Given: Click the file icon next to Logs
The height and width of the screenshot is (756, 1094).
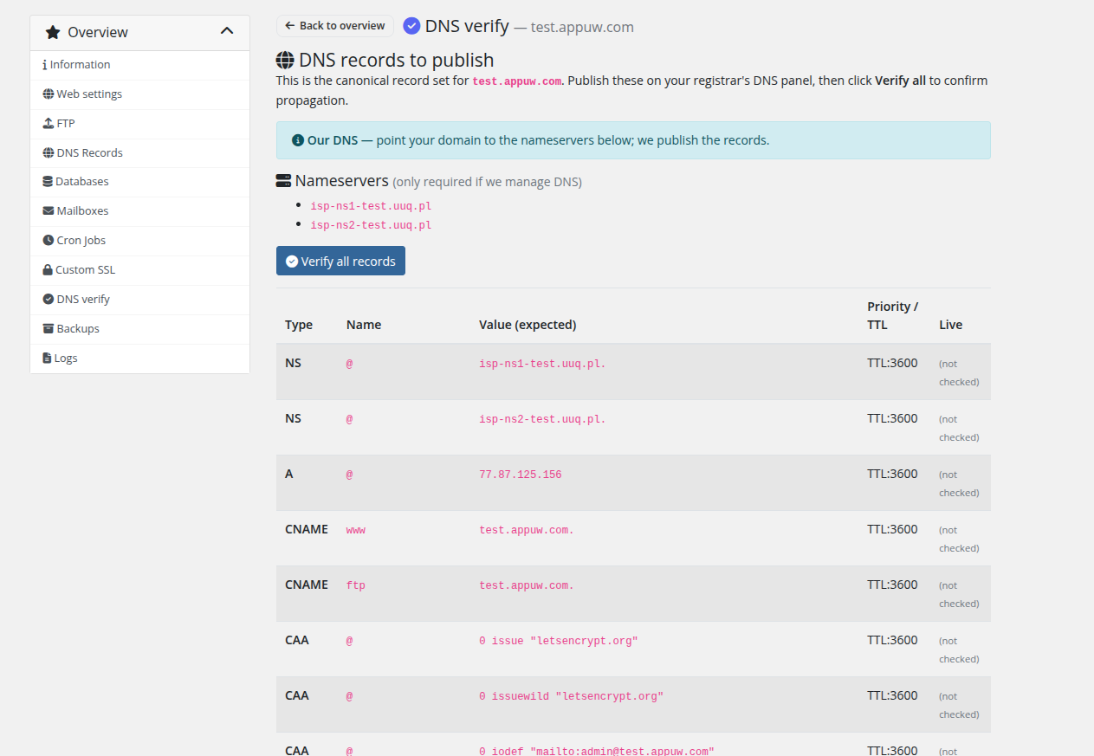Looking at the screenshot, I should point(47,358).
